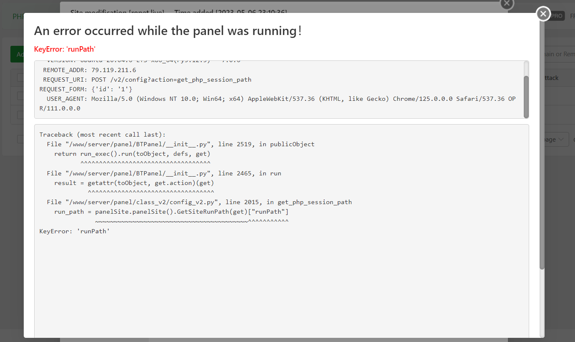Toggle the bottom batch-select checkbox
The height and width of the screenshot is (342, 575).
[x=20, y=139]
